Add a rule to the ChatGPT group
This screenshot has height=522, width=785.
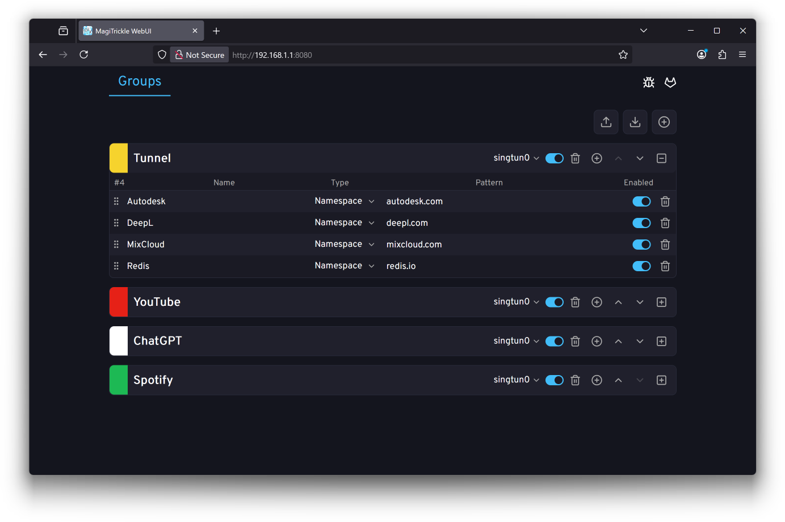point(597,341)
